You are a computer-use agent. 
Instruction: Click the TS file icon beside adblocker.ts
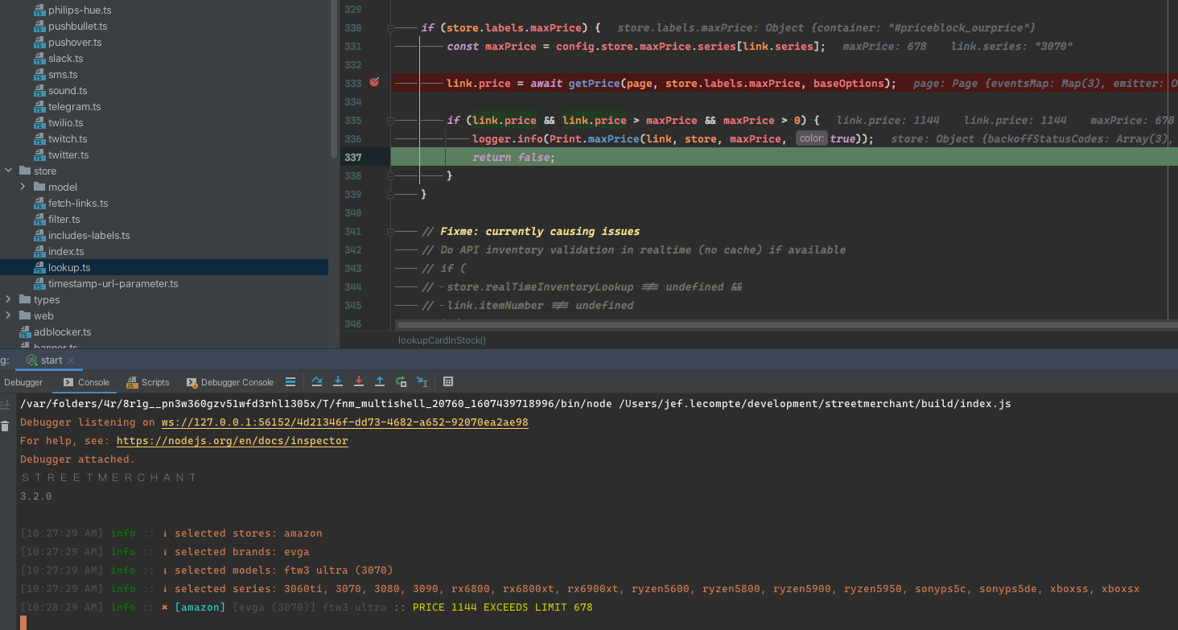[x=25, y=331]
